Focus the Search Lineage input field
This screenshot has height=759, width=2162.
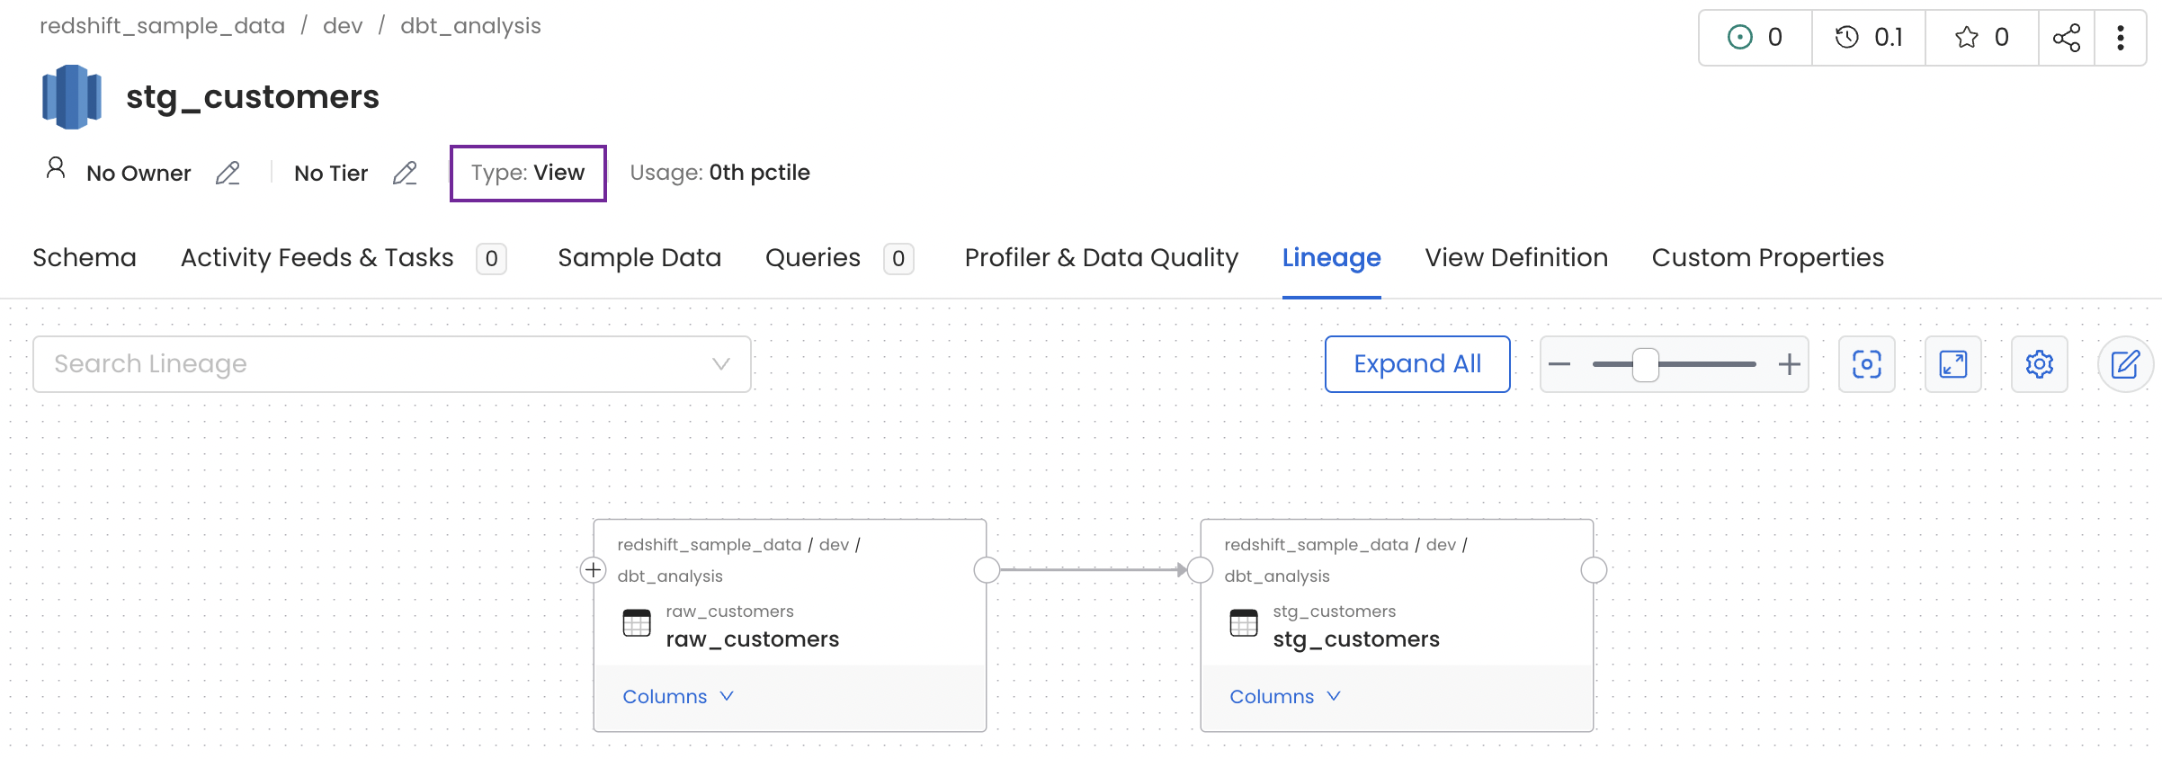[392, 364]
